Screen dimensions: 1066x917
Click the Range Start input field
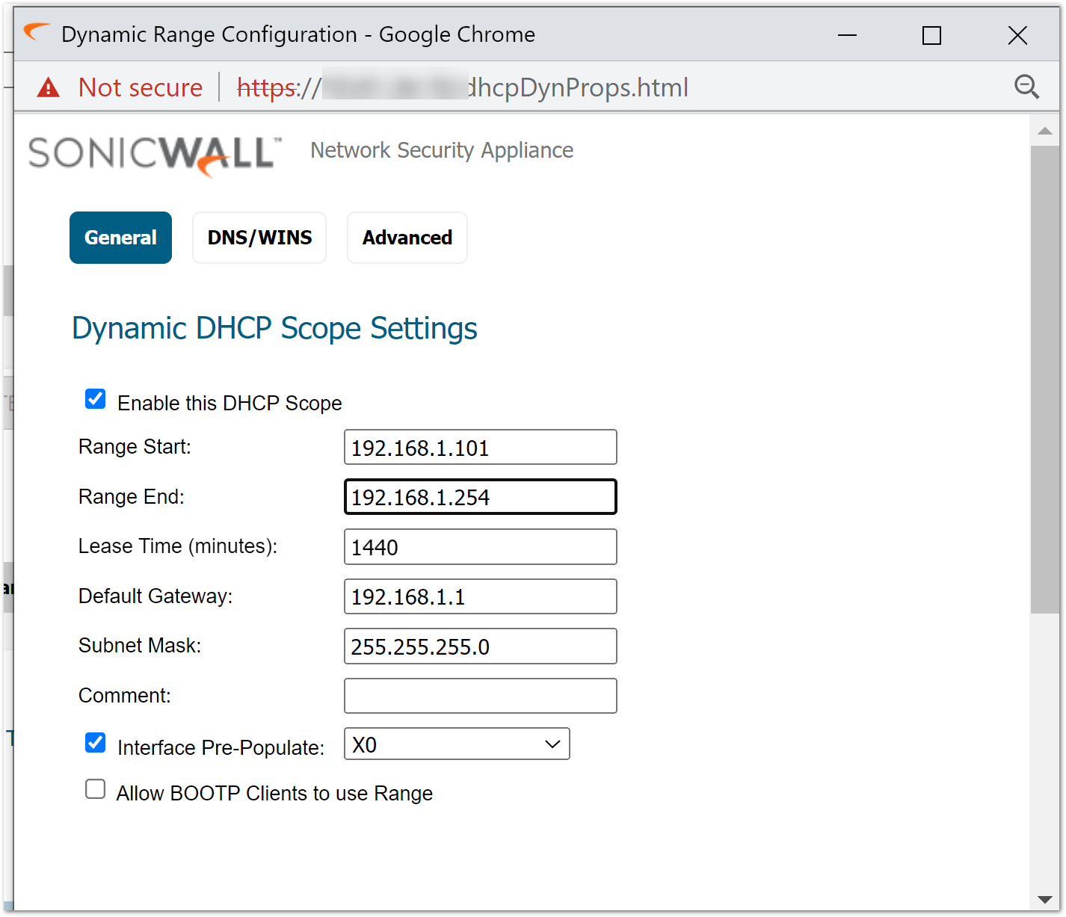[x=480, y=448]
